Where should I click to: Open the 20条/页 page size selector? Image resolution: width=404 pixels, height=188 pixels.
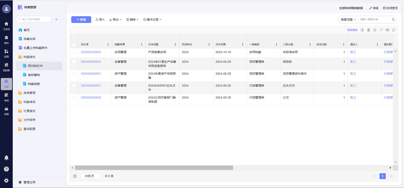[91, 176]
